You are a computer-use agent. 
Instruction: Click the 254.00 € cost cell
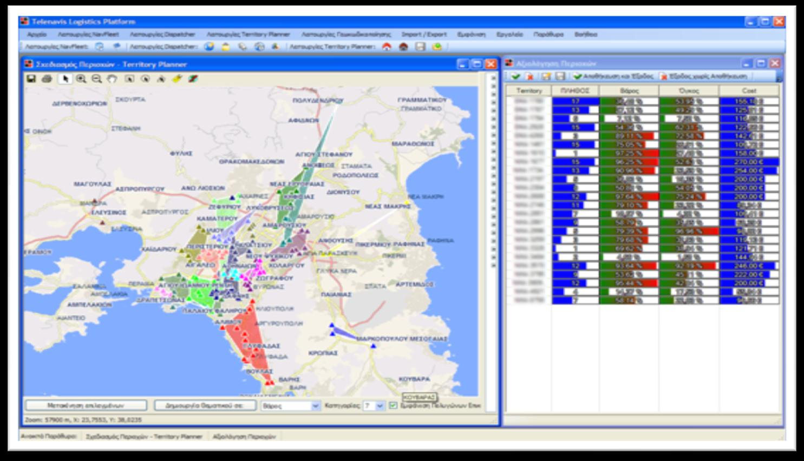coord(749,170)
